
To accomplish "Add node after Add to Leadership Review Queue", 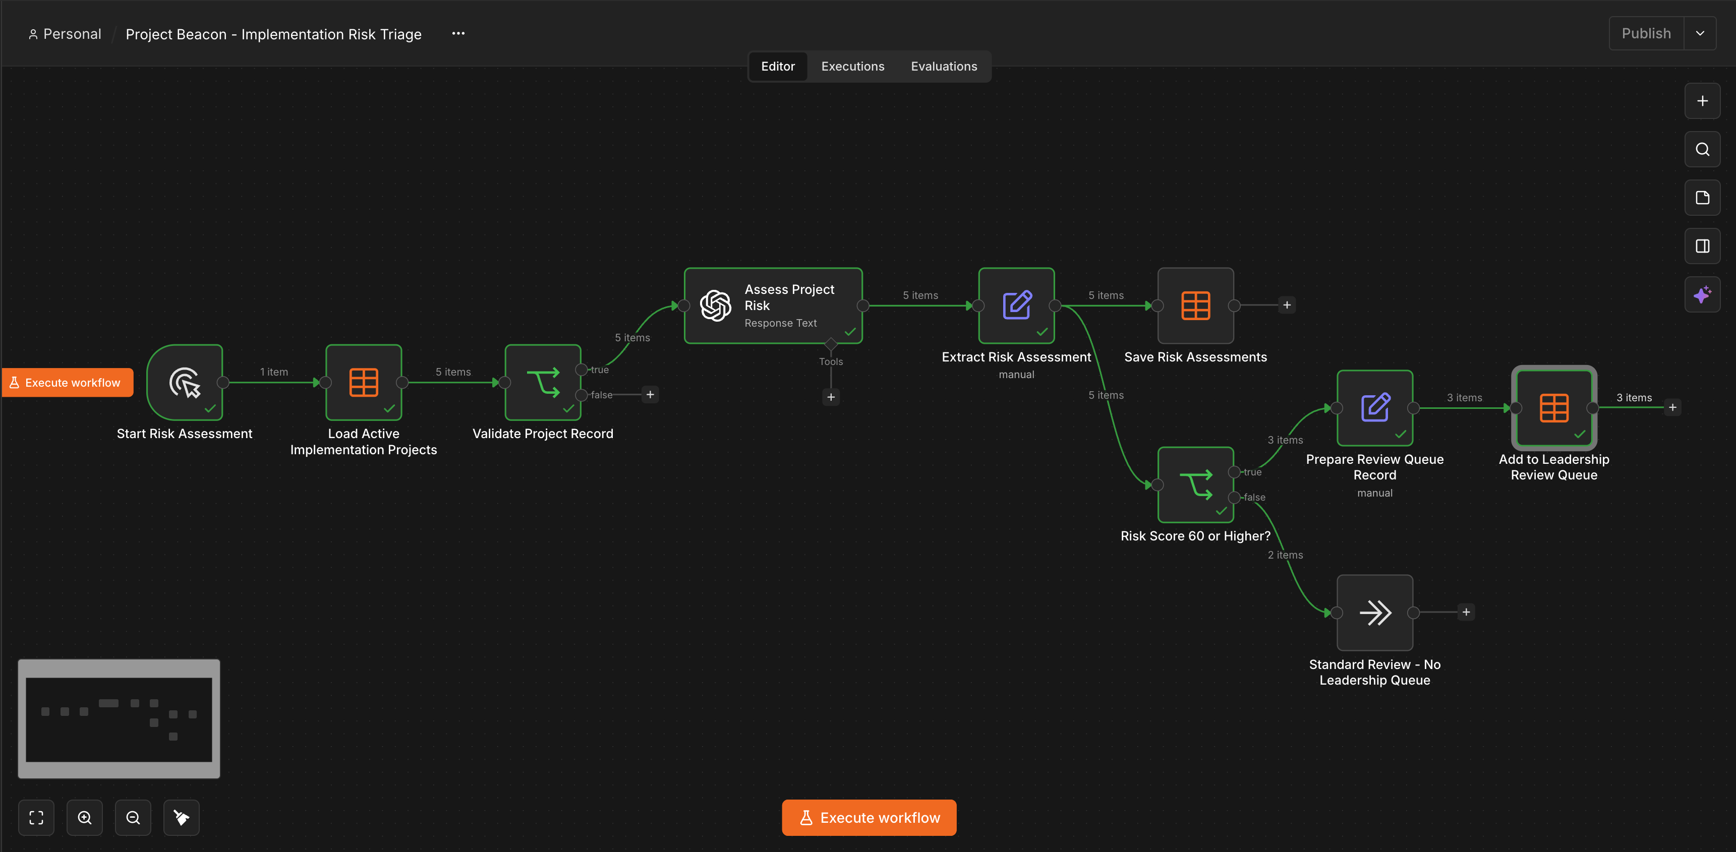I will (1672, 407).
